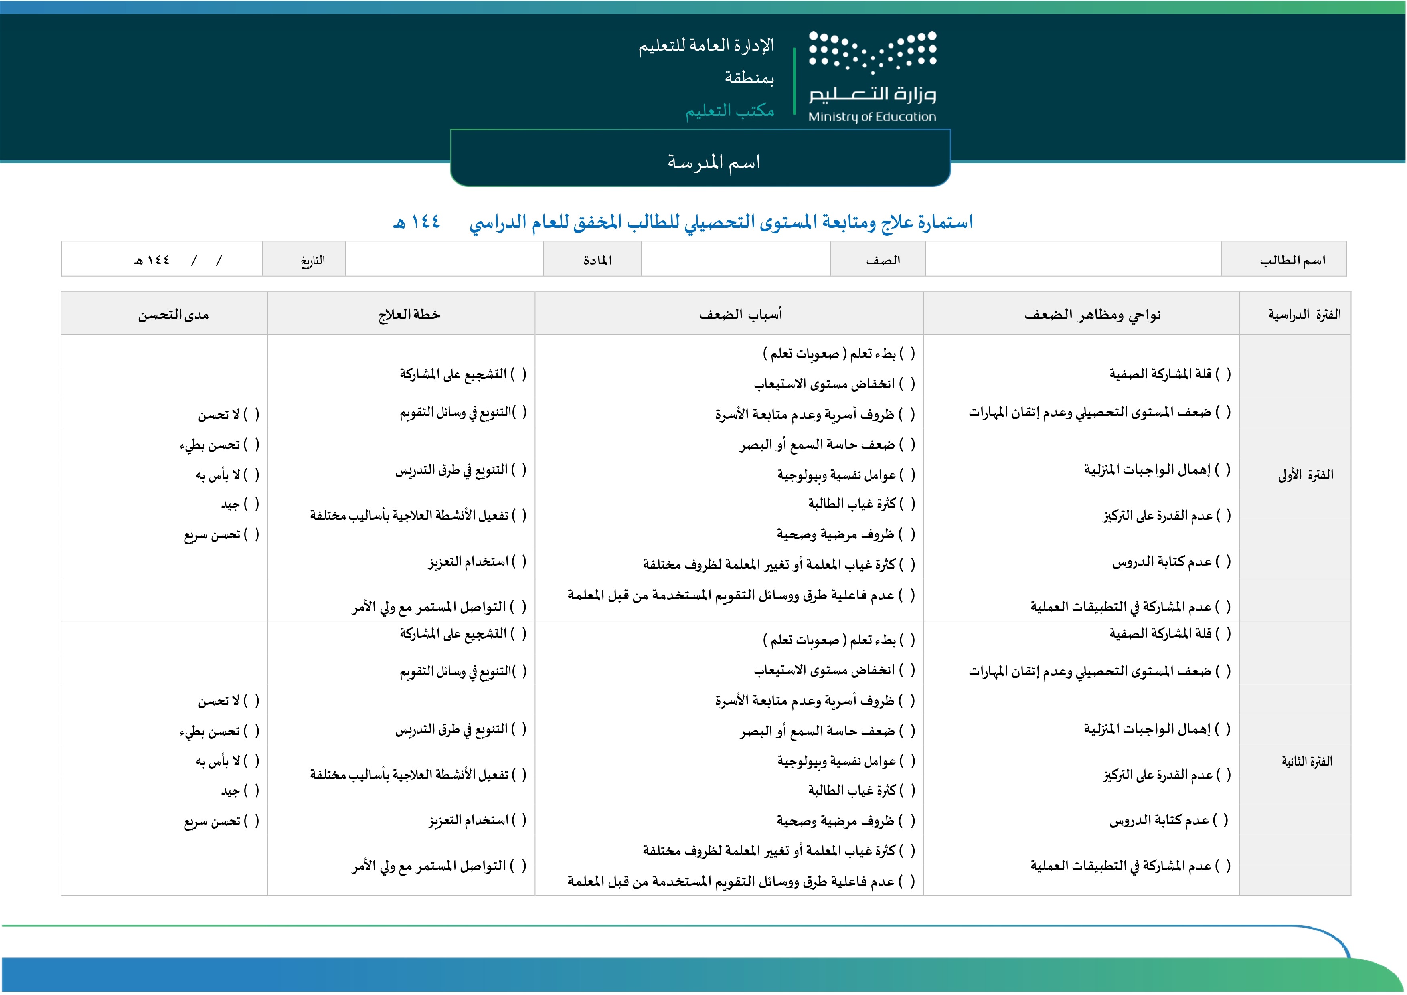Image resolution: width=1407 pixels, height=995 pixels.
Task: Check 'قلة المشاركة الصفية' in first period row
Action: [x=1223, y=374]
